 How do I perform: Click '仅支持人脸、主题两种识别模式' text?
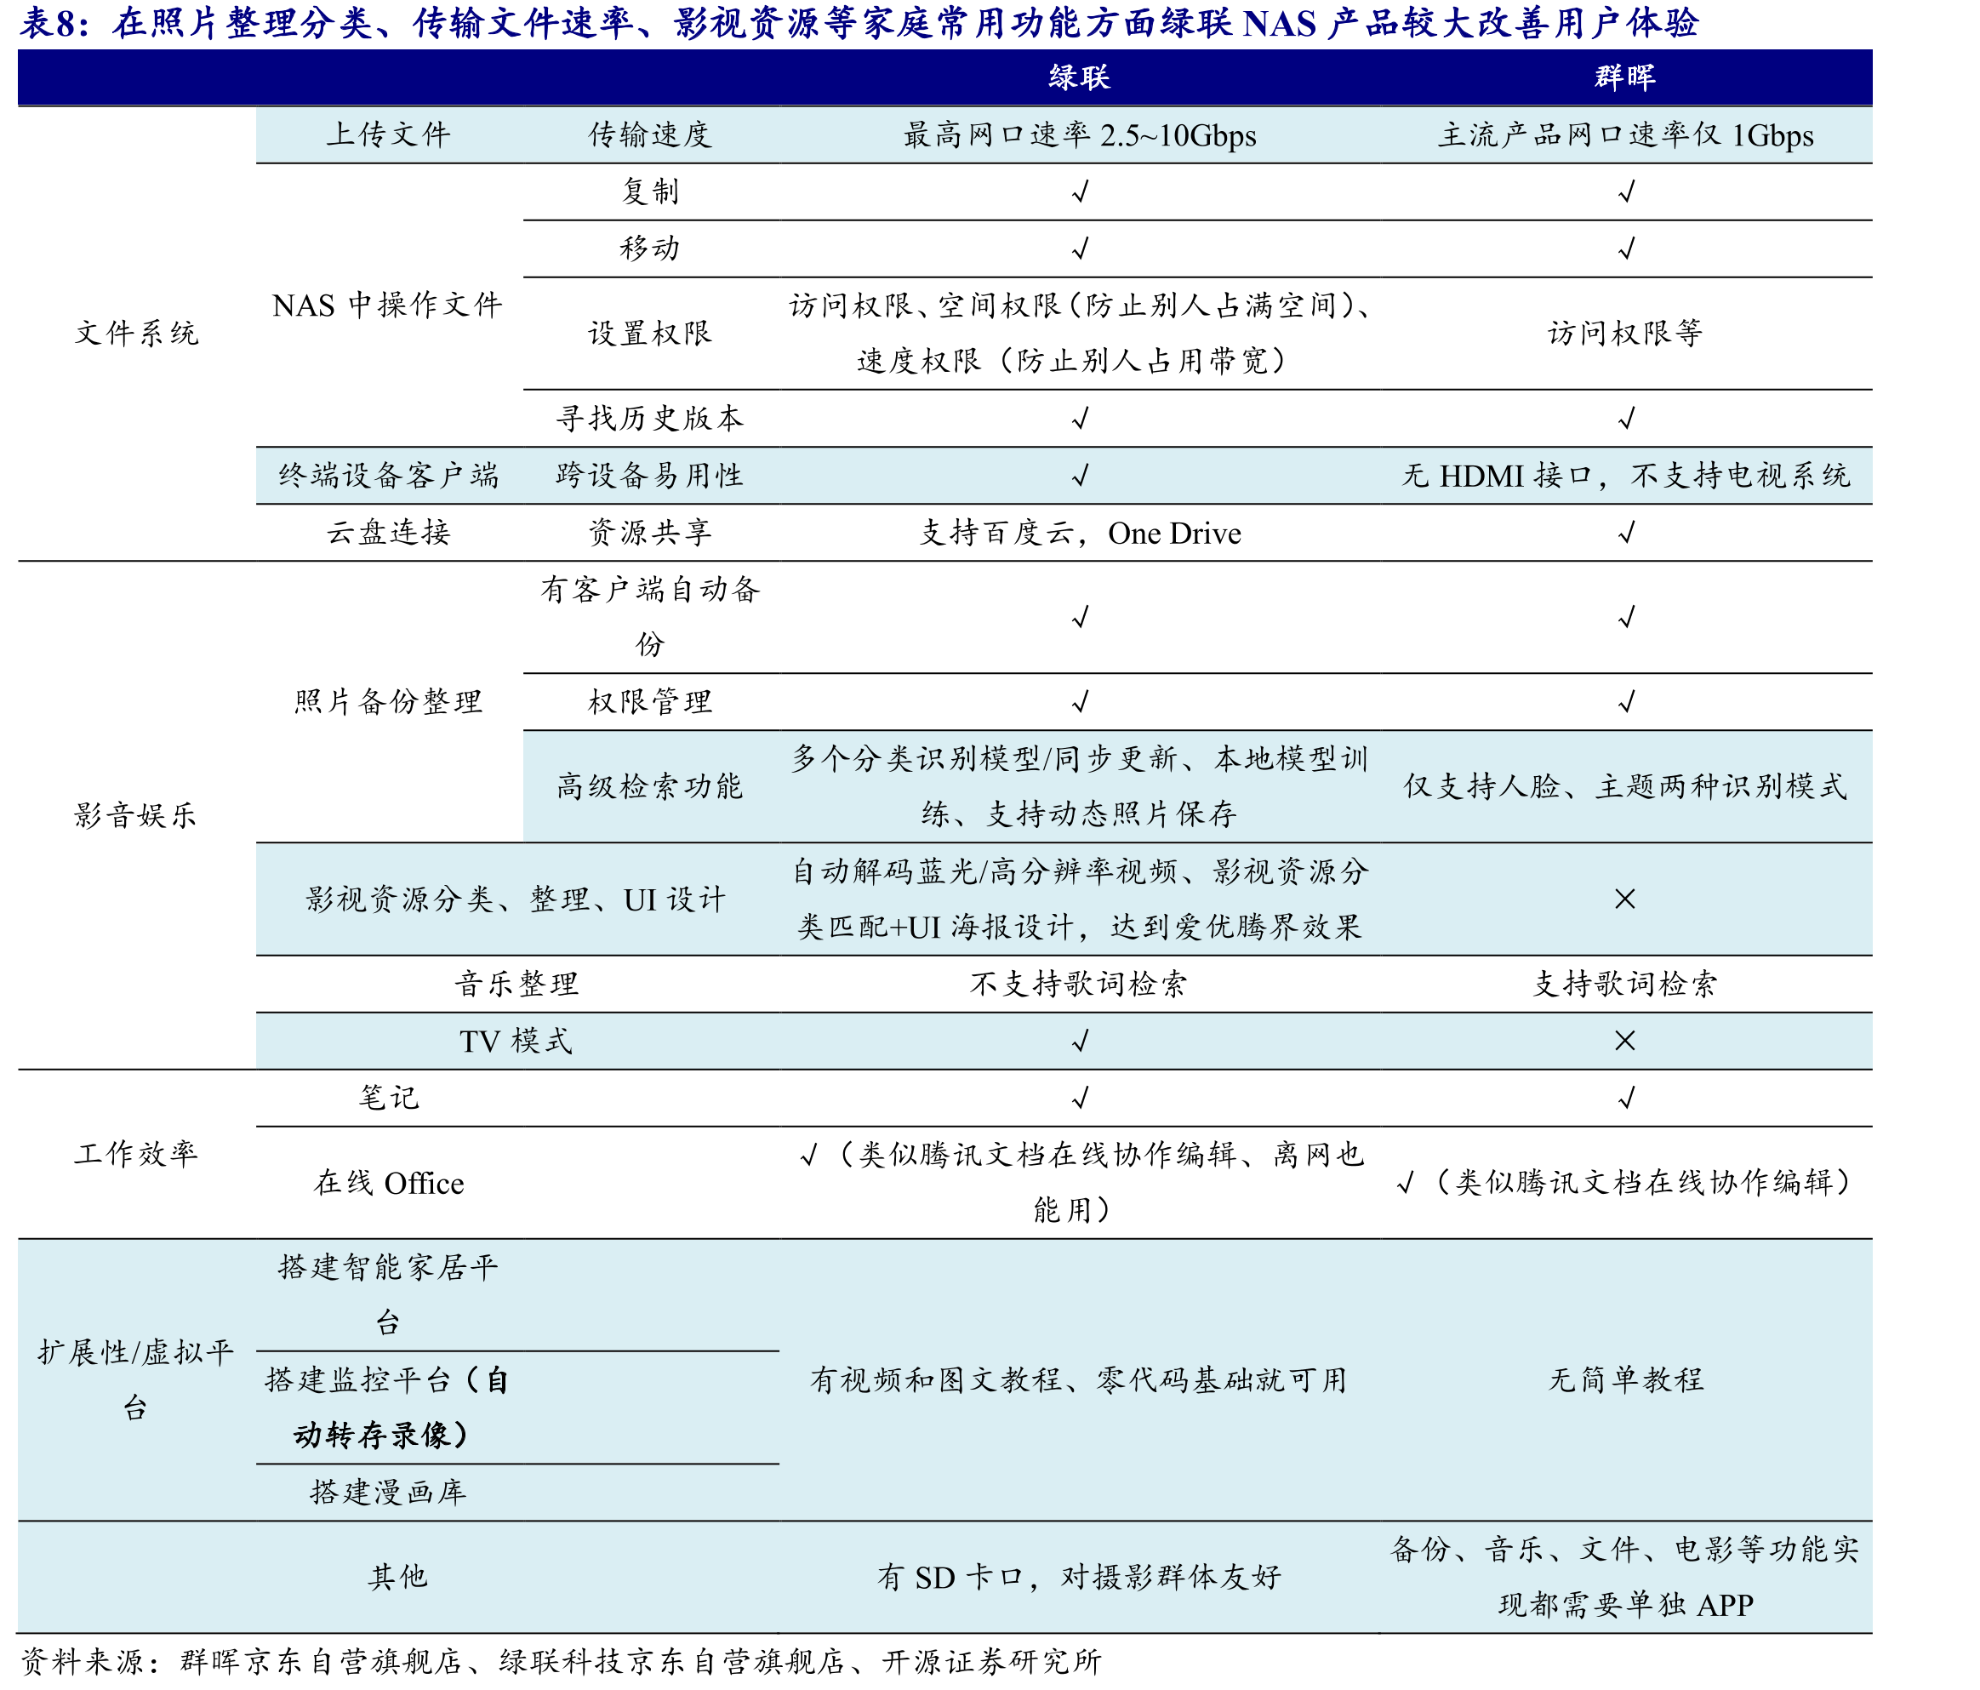(x=1625, y=786)
